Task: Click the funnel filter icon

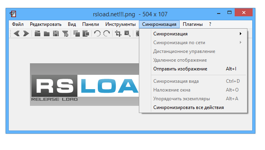Action: pyautogui.click(x=65, y=33)
